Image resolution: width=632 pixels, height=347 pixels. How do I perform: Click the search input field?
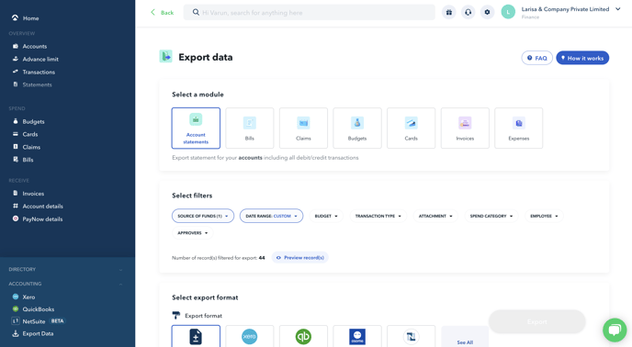[310, 13]
